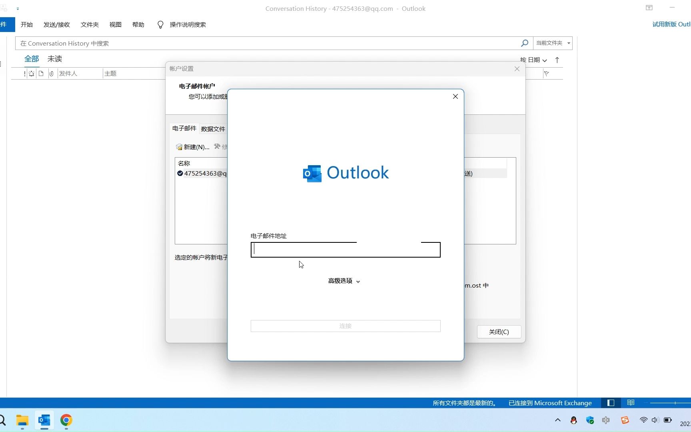This screenshot has height=432, width=691.
Task: Open the 开始 ribbon tab
Action: tap(27, 24)
